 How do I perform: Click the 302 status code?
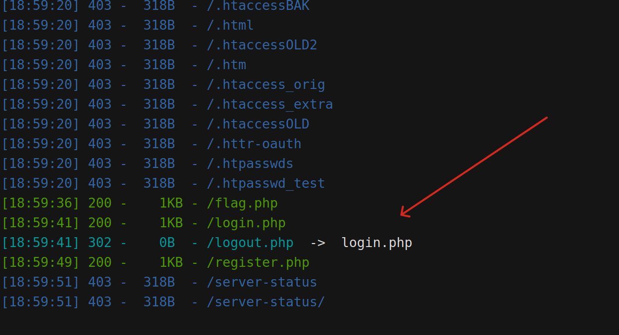(100, 243)
